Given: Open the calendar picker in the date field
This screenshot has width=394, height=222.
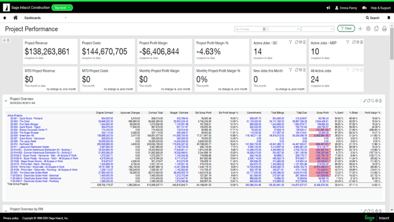Looking at the screenshot, I should (x=264, y=29).
